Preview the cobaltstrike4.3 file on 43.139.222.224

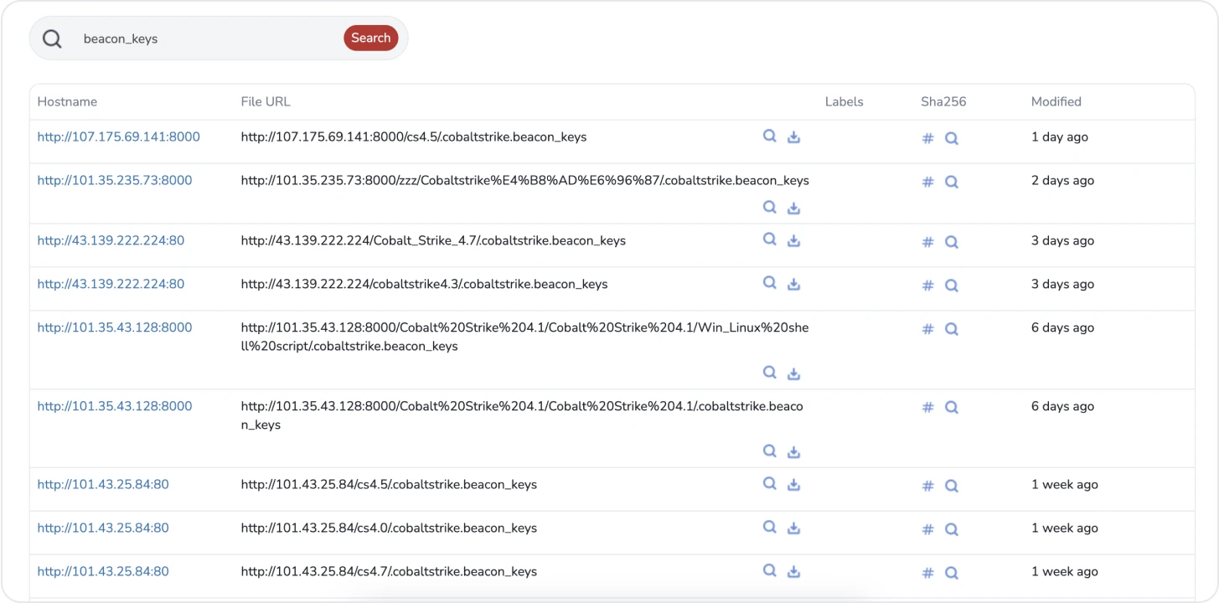coord(769,283)
